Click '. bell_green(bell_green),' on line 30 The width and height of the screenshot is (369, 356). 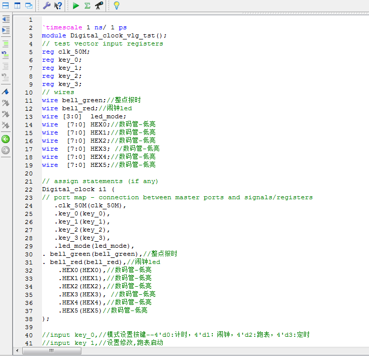(x=93, y=254)
